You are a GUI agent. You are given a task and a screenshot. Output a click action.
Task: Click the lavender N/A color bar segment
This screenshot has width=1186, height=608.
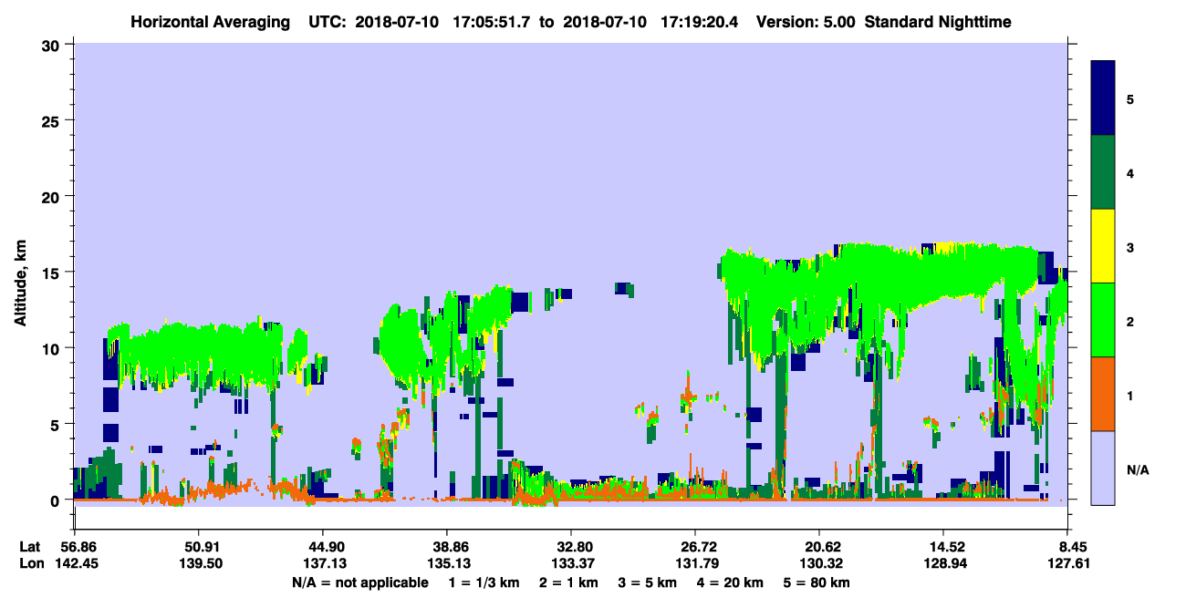1103,468
